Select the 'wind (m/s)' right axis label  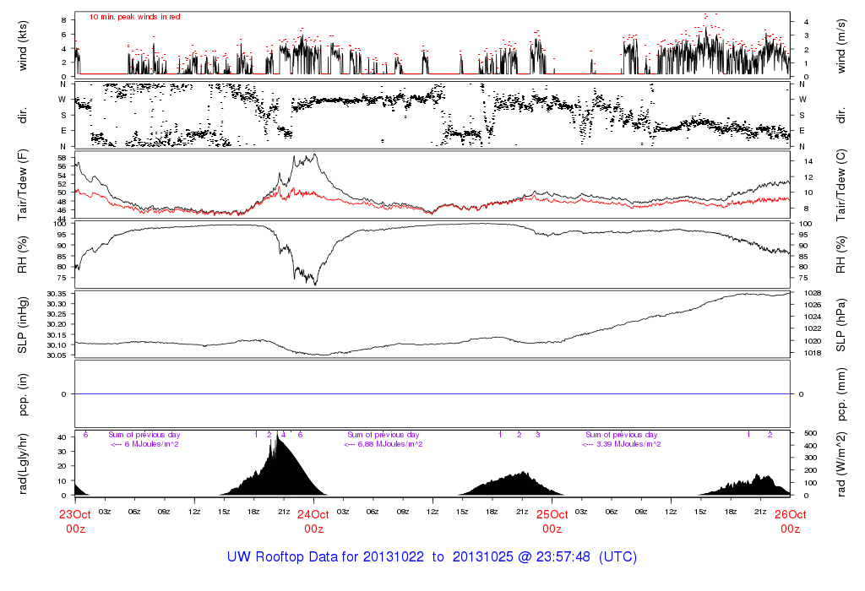coord(842,42)
